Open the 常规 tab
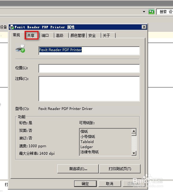Viewport: 173px width, 192px height. 17,35
